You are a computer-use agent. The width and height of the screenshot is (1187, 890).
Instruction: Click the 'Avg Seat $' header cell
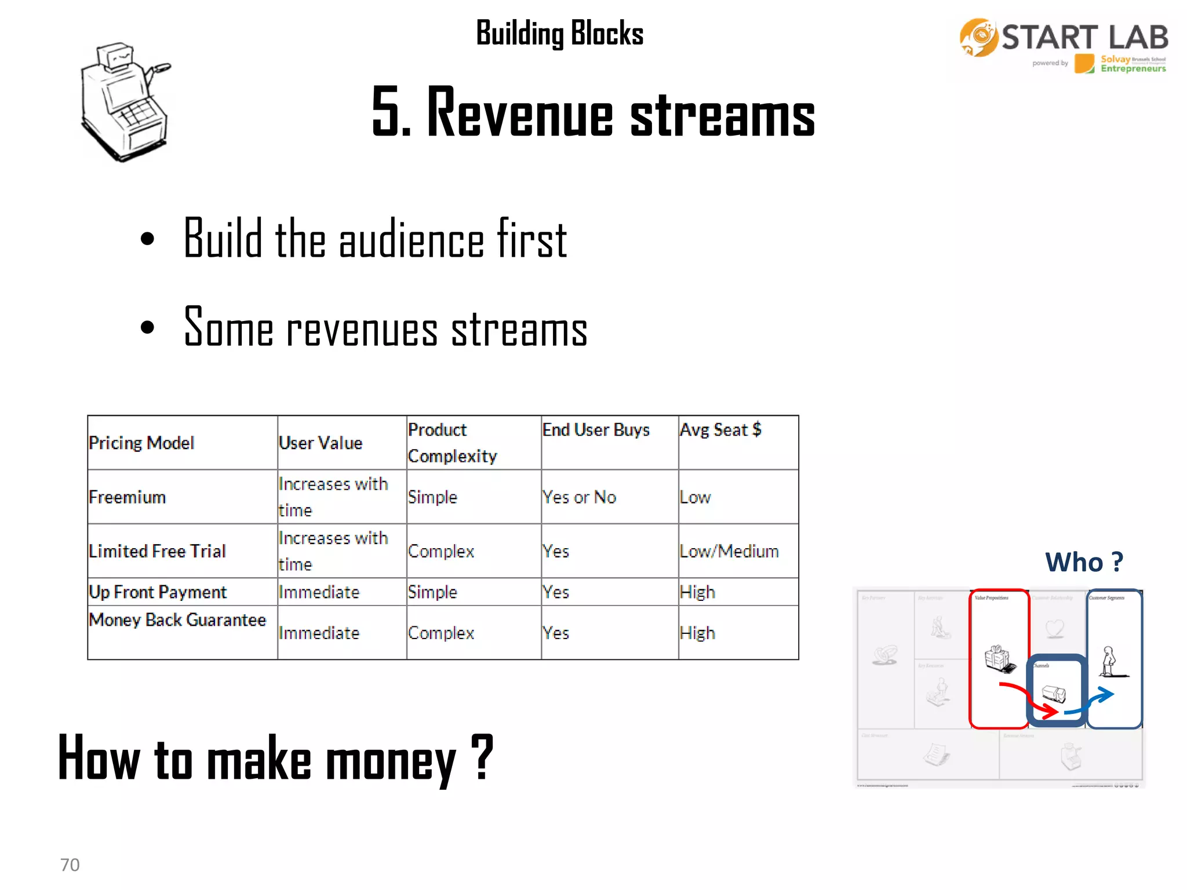[738, 443]
